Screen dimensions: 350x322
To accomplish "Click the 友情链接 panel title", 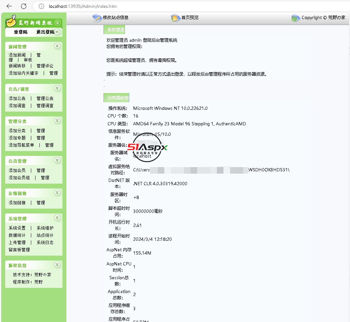I will click(17, 193).
